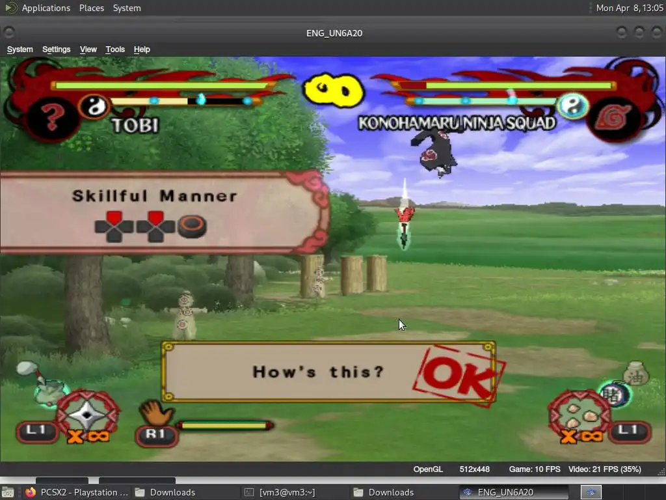Click the yin-yang chakra icon beside Tobi

(94, 106)
